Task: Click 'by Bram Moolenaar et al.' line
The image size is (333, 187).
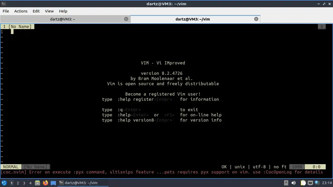Action: [x=162, y=78]
